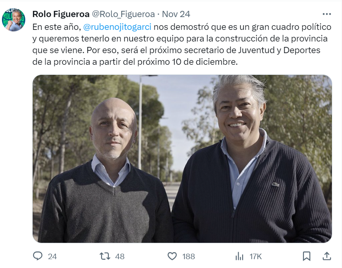Bookmark this tweet

[307, 256]
